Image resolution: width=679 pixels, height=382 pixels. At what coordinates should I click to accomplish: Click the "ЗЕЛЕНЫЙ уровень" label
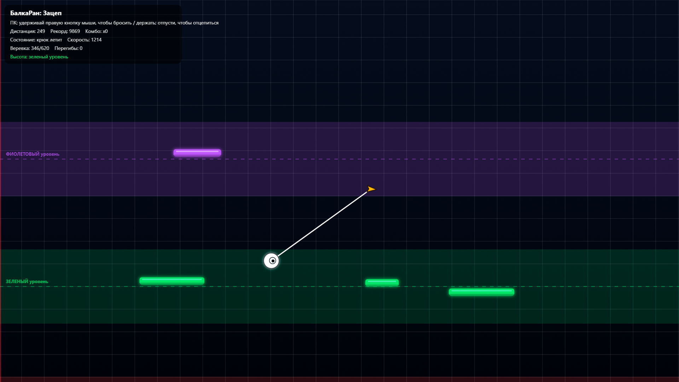[27, 282]
